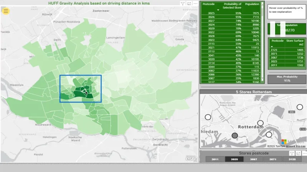Screen dimensions: 307x172
Task: Select the store marker near A16 road
Action: [x=300, y=107]
